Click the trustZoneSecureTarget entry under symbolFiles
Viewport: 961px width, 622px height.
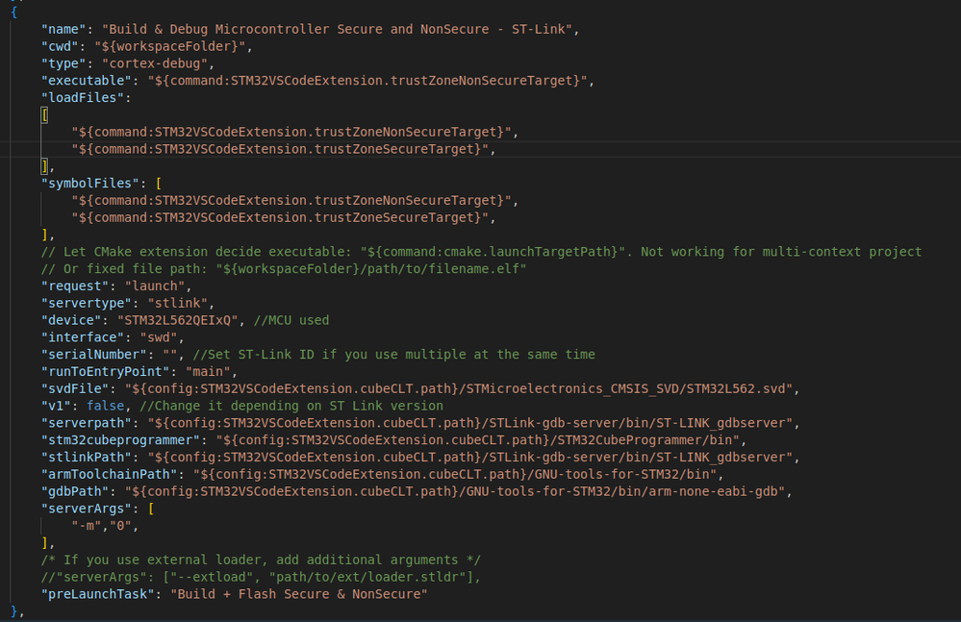click(x=280, y=218)
